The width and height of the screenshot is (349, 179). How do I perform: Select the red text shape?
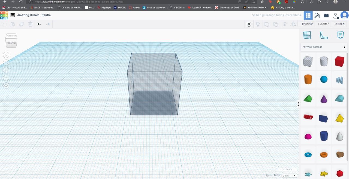click(308, 117)
